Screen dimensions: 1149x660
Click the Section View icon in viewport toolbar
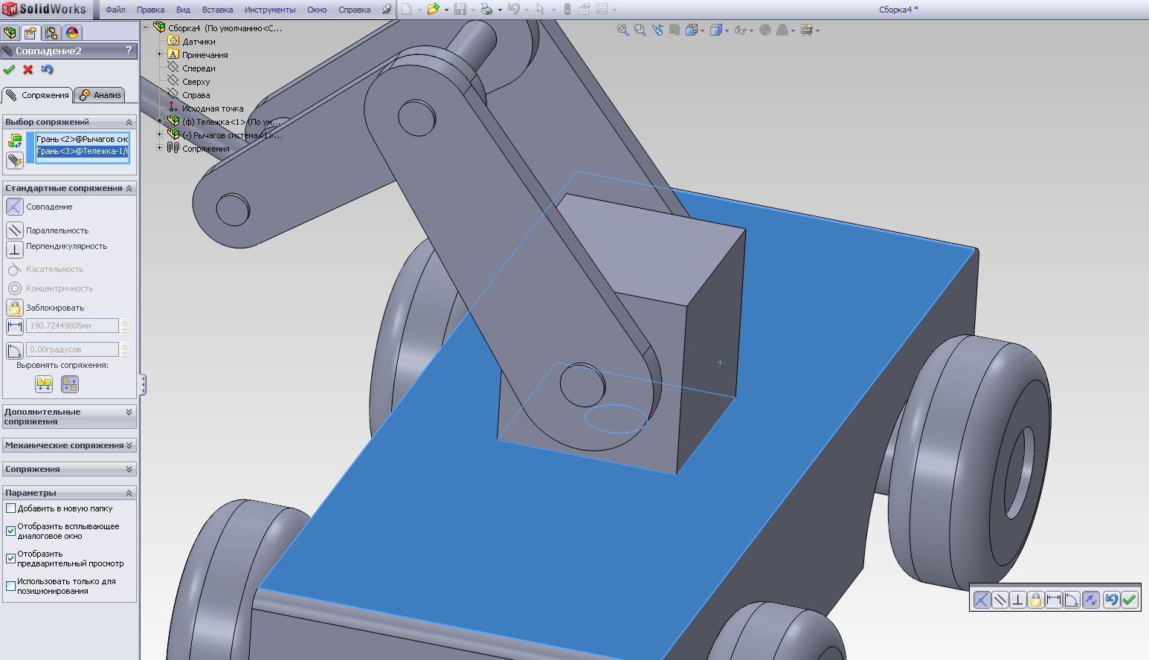pos(675,30)
